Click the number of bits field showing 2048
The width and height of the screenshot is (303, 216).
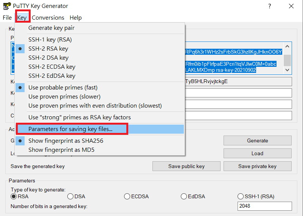coord(264,206)
